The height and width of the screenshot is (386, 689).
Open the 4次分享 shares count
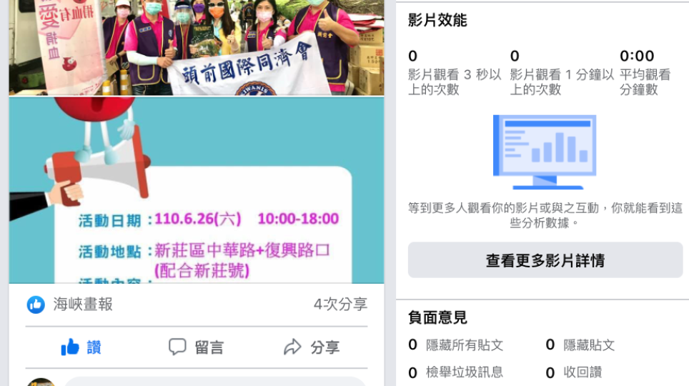(x=340, y=305)
